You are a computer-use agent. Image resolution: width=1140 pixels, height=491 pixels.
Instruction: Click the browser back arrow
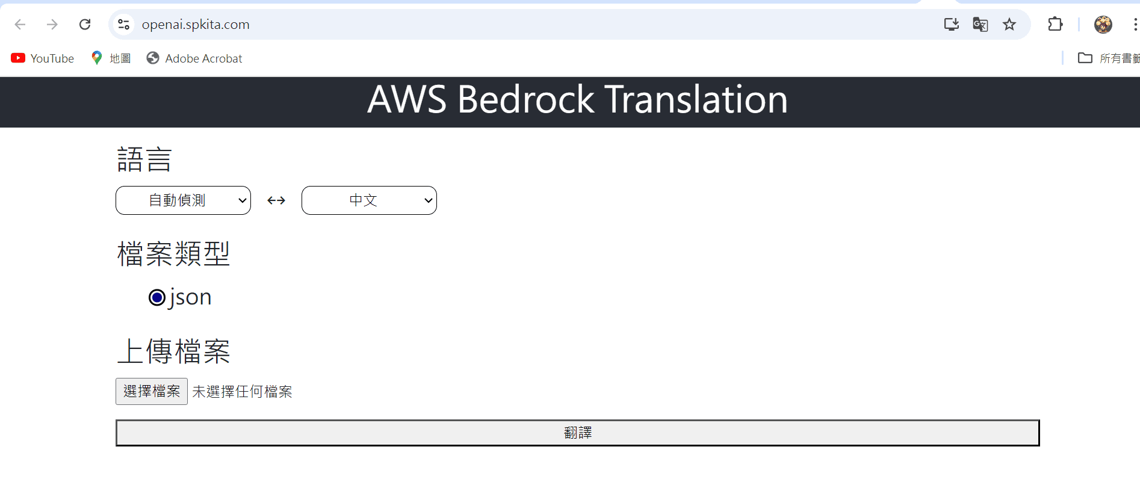(20, 25)
